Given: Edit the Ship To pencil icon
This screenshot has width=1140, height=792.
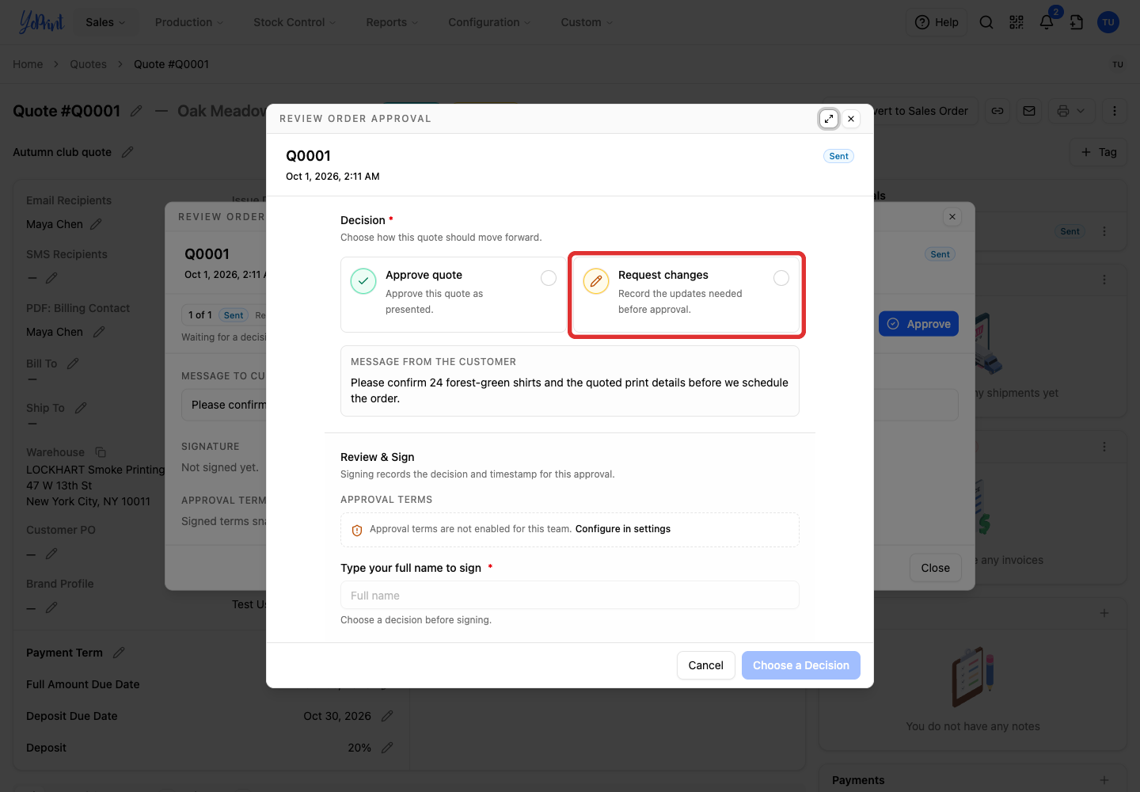Looking at the screenshot, I should [x=81, y=408].
